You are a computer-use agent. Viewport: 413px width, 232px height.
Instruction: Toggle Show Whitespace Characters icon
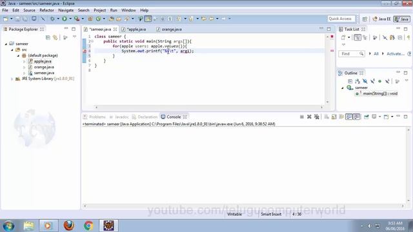coord(170,19)
